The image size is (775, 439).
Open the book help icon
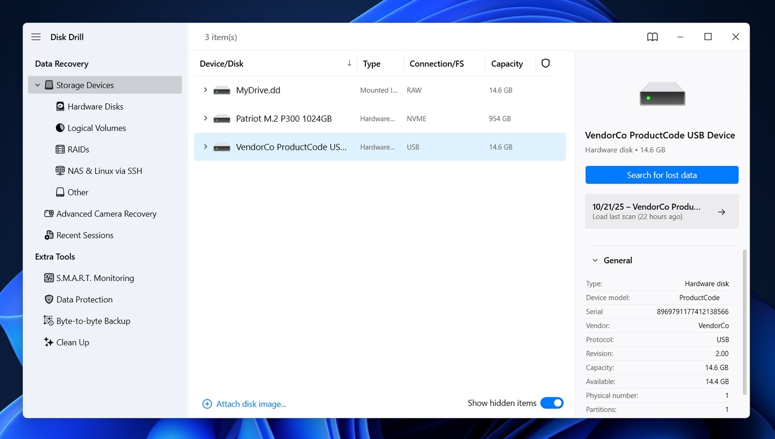(x=652, y=37)
